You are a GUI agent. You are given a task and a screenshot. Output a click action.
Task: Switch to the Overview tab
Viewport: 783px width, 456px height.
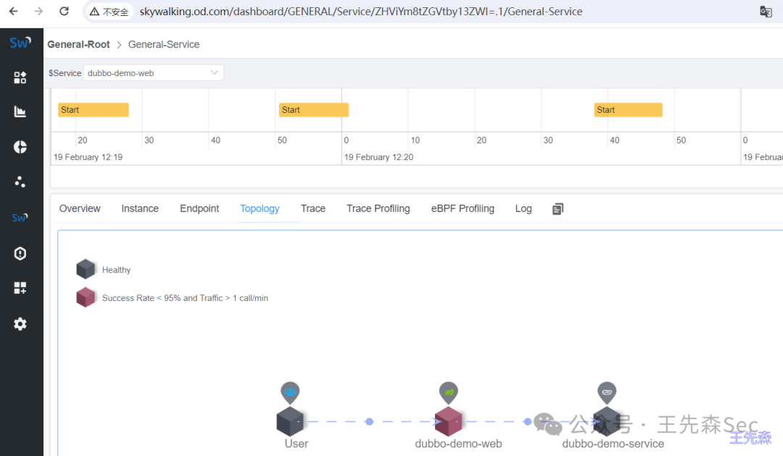click(x=80, y=208)
